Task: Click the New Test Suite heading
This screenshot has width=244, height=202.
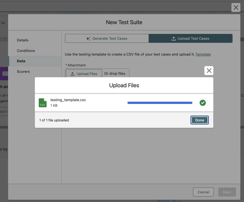Action: 124,22
